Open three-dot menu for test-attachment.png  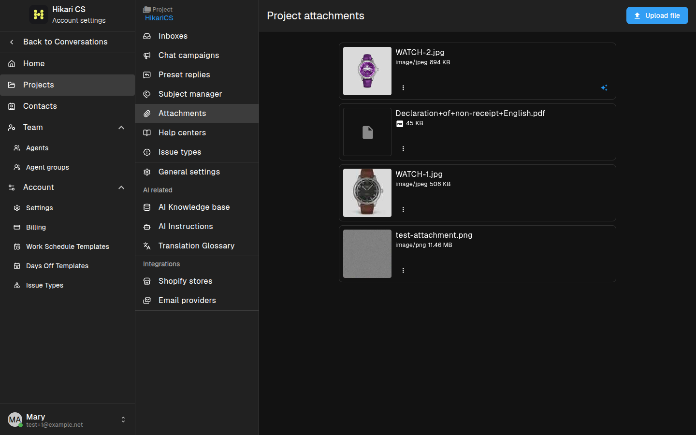point(403,270)
